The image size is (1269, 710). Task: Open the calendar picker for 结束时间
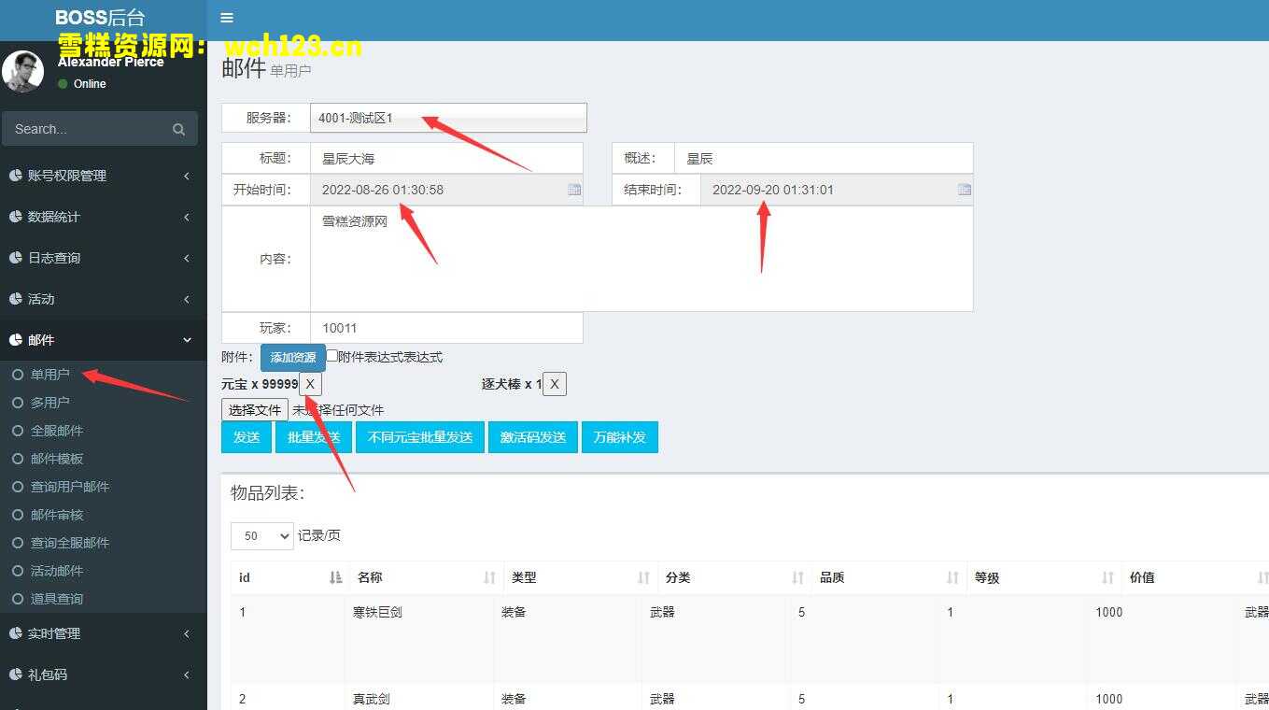click(964, 190)
